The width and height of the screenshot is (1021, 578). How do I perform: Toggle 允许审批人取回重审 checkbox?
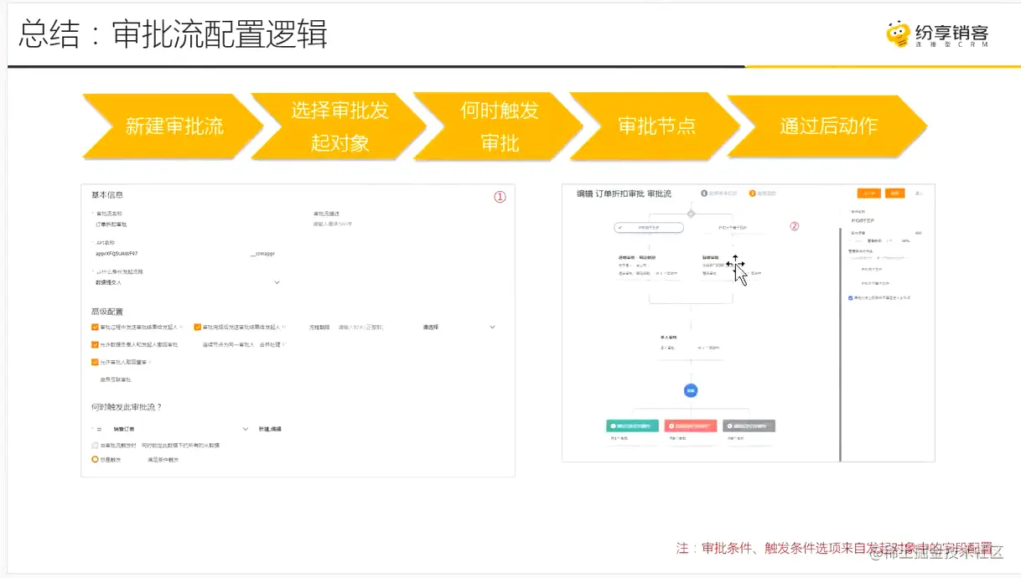tap(95, 362)
